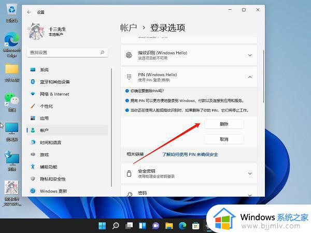The image size is (311, 233).
Task: Open 时间和语言 settings
Action: (x=67, y=142)
